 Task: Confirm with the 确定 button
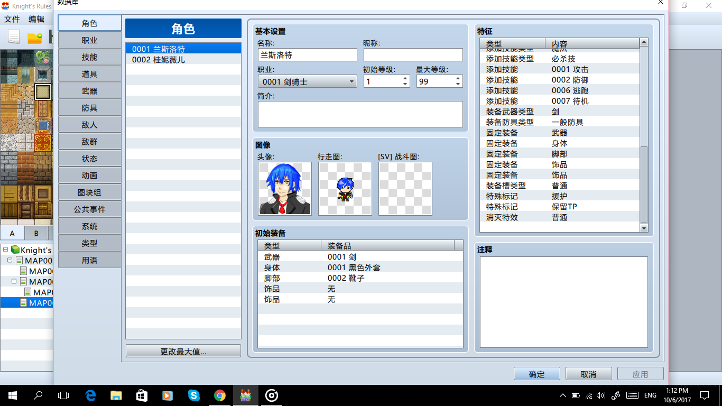tap(536, 374)
